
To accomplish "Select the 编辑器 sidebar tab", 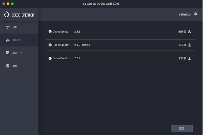I will coord(16,40).
